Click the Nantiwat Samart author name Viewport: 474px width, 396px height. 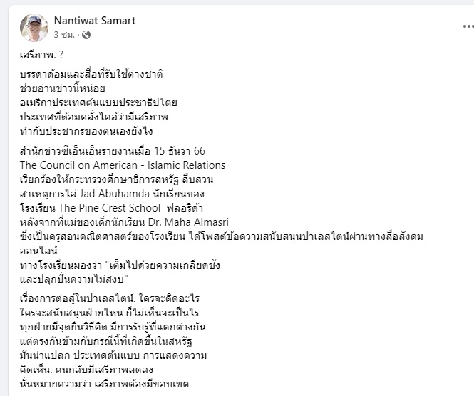95,21
